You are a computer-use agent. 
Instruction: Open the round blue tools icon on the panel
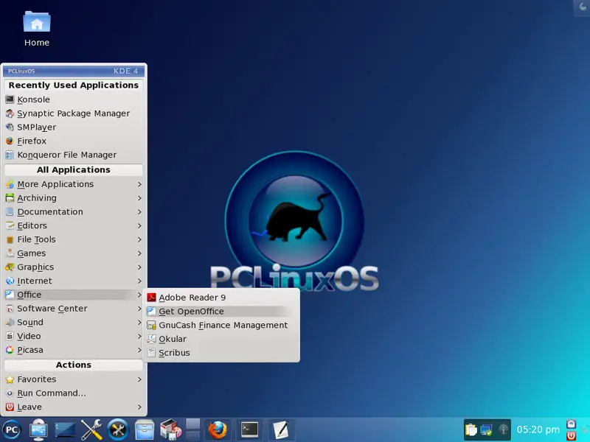pos(118,429)
